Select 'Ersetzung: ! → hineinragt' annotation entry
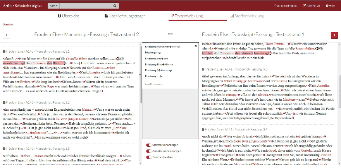 tap(158, 70)
